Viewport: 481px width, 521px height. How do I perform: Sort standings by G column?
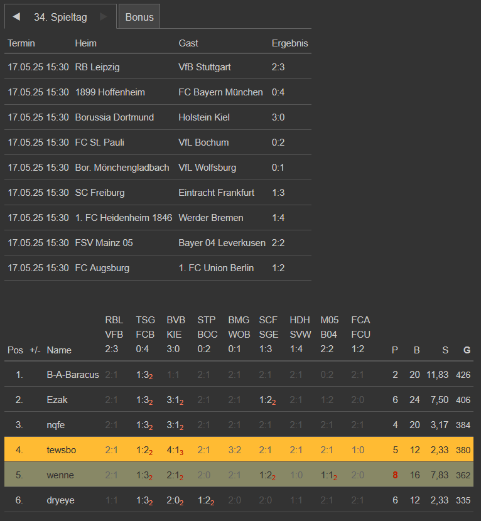(x=467, y=350)
